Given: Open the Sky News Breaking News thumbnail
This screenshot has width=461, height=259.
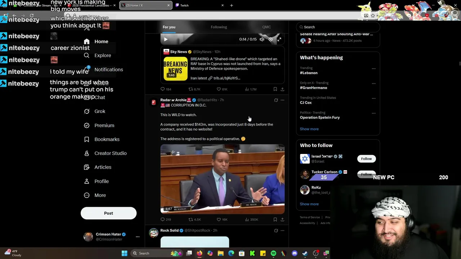Looking at the screenshot, I should [175, 68].
